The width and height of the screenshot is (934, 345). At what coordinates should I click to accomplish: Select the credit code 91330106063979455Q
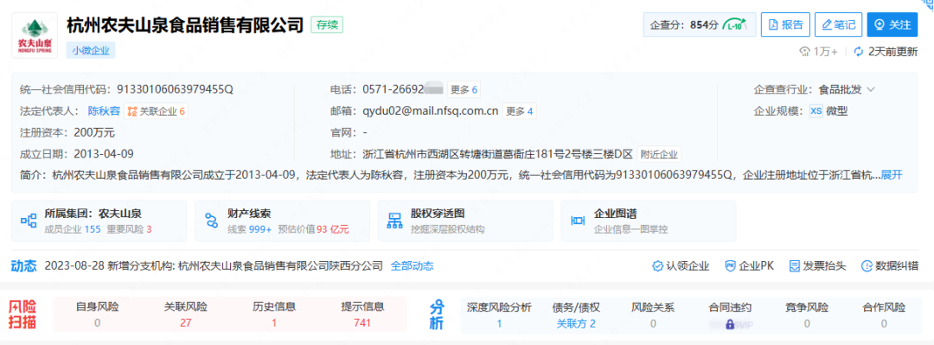[x=175, y=90]
